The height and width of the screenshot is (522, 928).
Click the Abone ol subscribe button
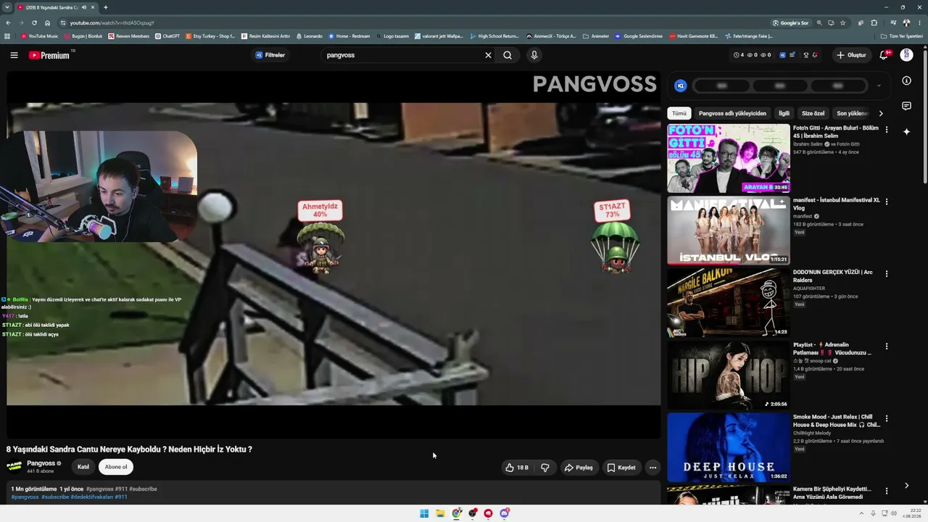point(116,467)
